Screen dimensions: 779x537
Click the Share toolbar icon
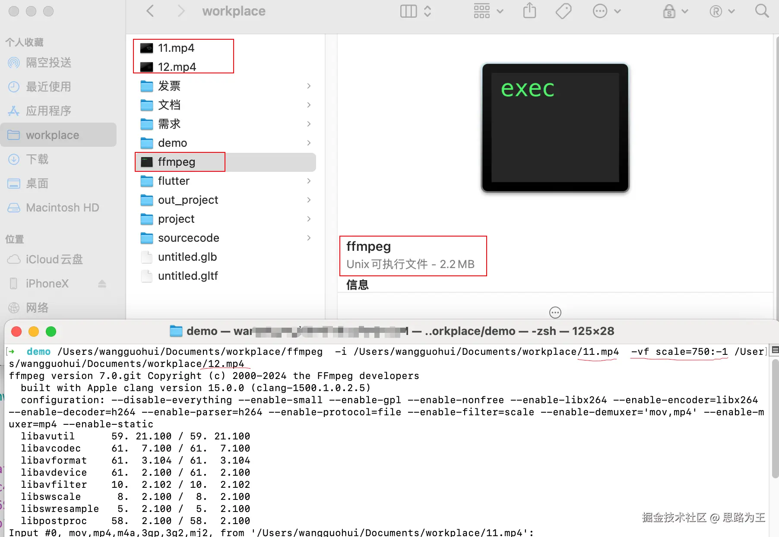[x=529, y=11]
